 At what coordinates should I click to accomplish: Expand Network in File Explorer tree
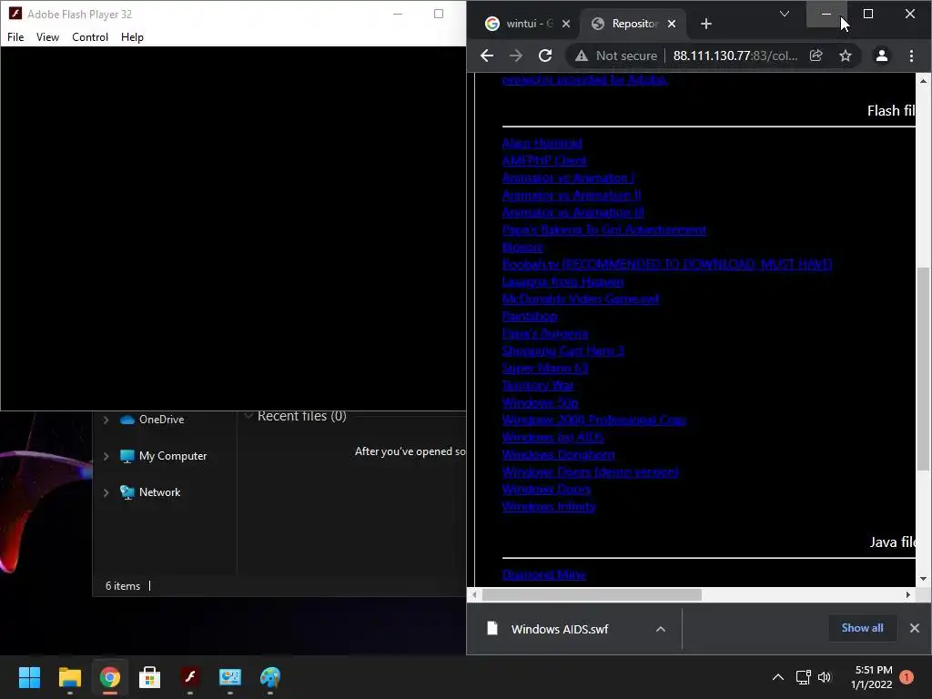coord(106,492)
